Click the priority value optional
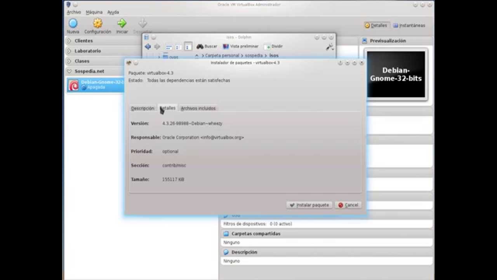This screenshot has height=280, width=497. (170, 152)
